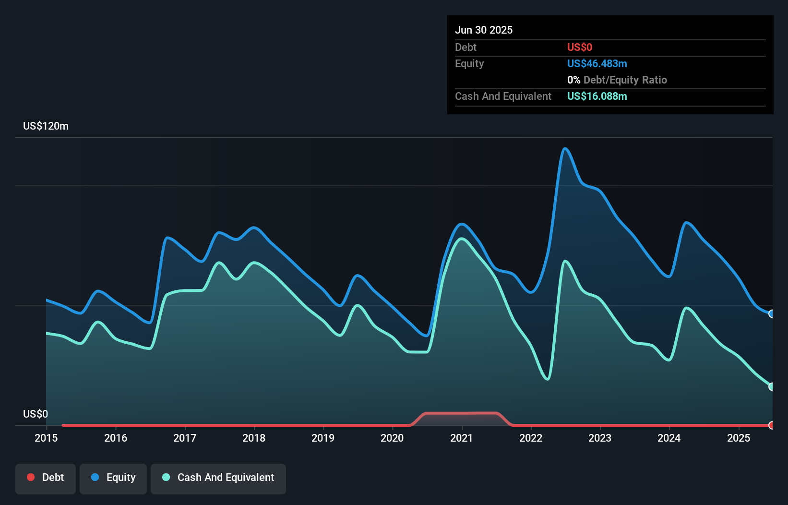The height and width of the screenshot is (505, 788).
Task: Click the US$46.483m Equity value
Action: click(597, 63)
